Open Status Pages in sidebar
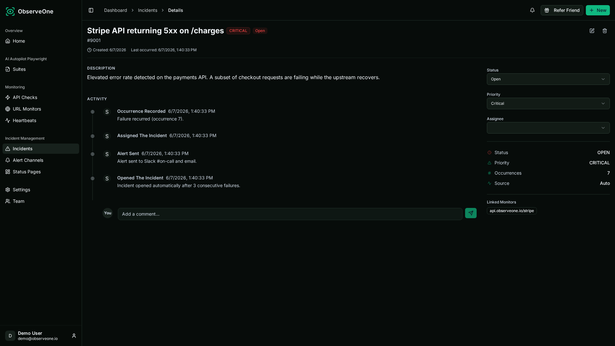Viewport: 615px width, 346px height. [x=41, y=172]
